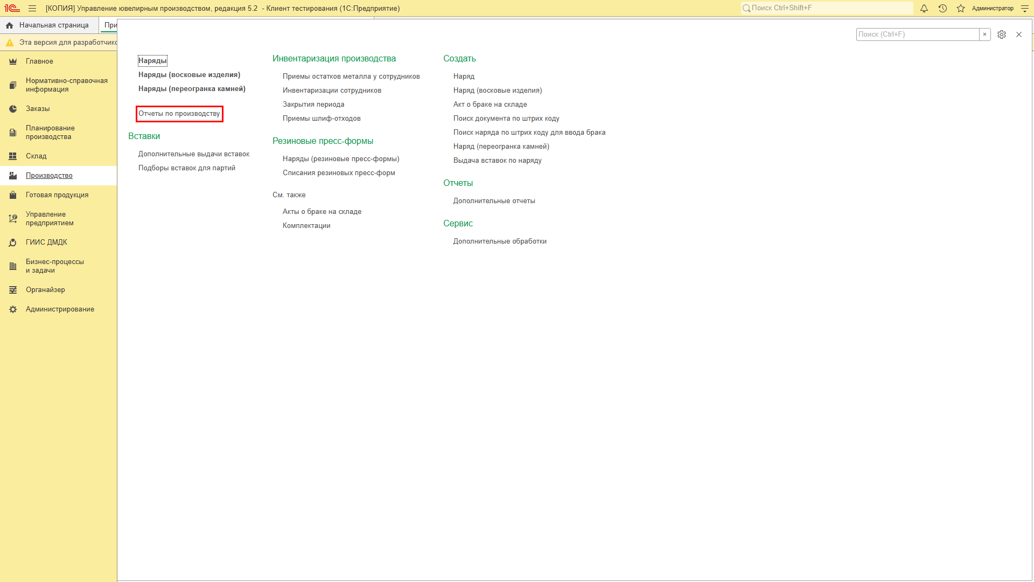Click the Готовая продукция bag icon

point(13,195)
